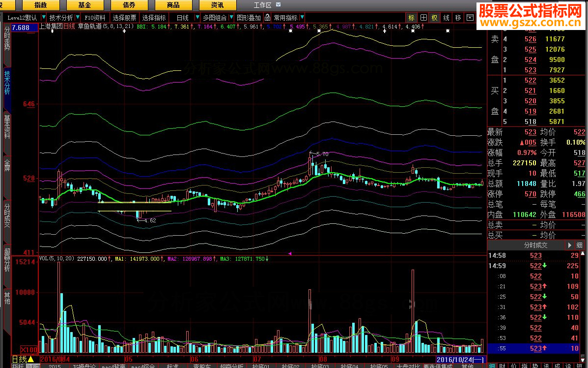Click the 移 move chart icon

(458, 18)
